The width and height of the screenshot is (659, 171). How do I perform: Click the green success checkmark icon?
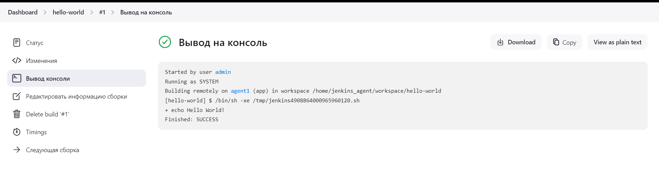pyautogui.click(x=165, y=42)
